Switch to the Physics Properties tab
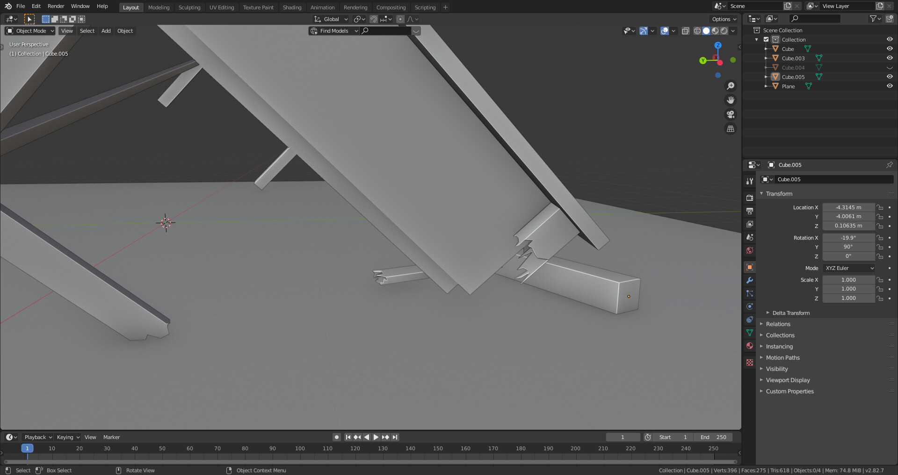This screenshot has height=475, width=898. click(750, 306)
